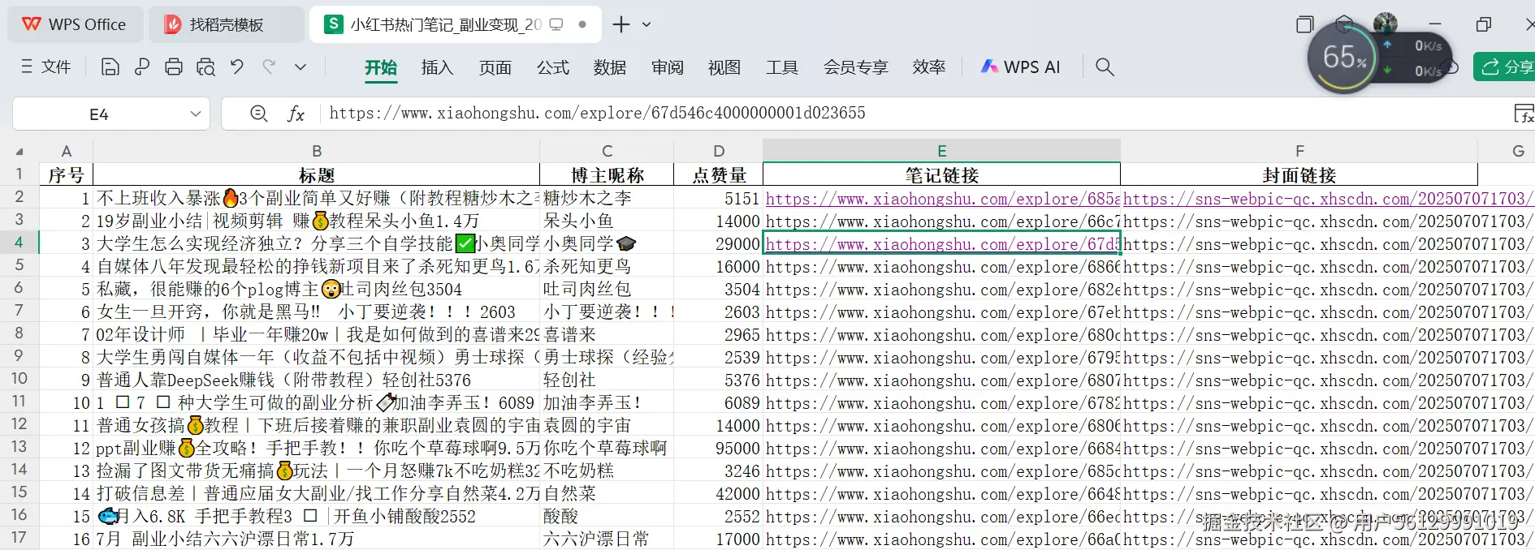This screenshot has height=550, width=1535.
Task: Click the cell with 糖炒木之李
Action: [607, 198]
